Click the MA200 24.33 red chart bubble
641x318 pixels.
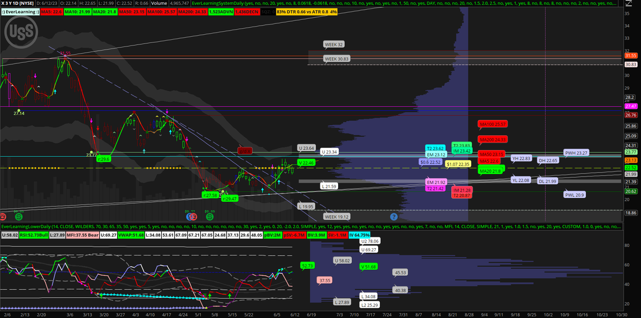(x=493, y=139)
